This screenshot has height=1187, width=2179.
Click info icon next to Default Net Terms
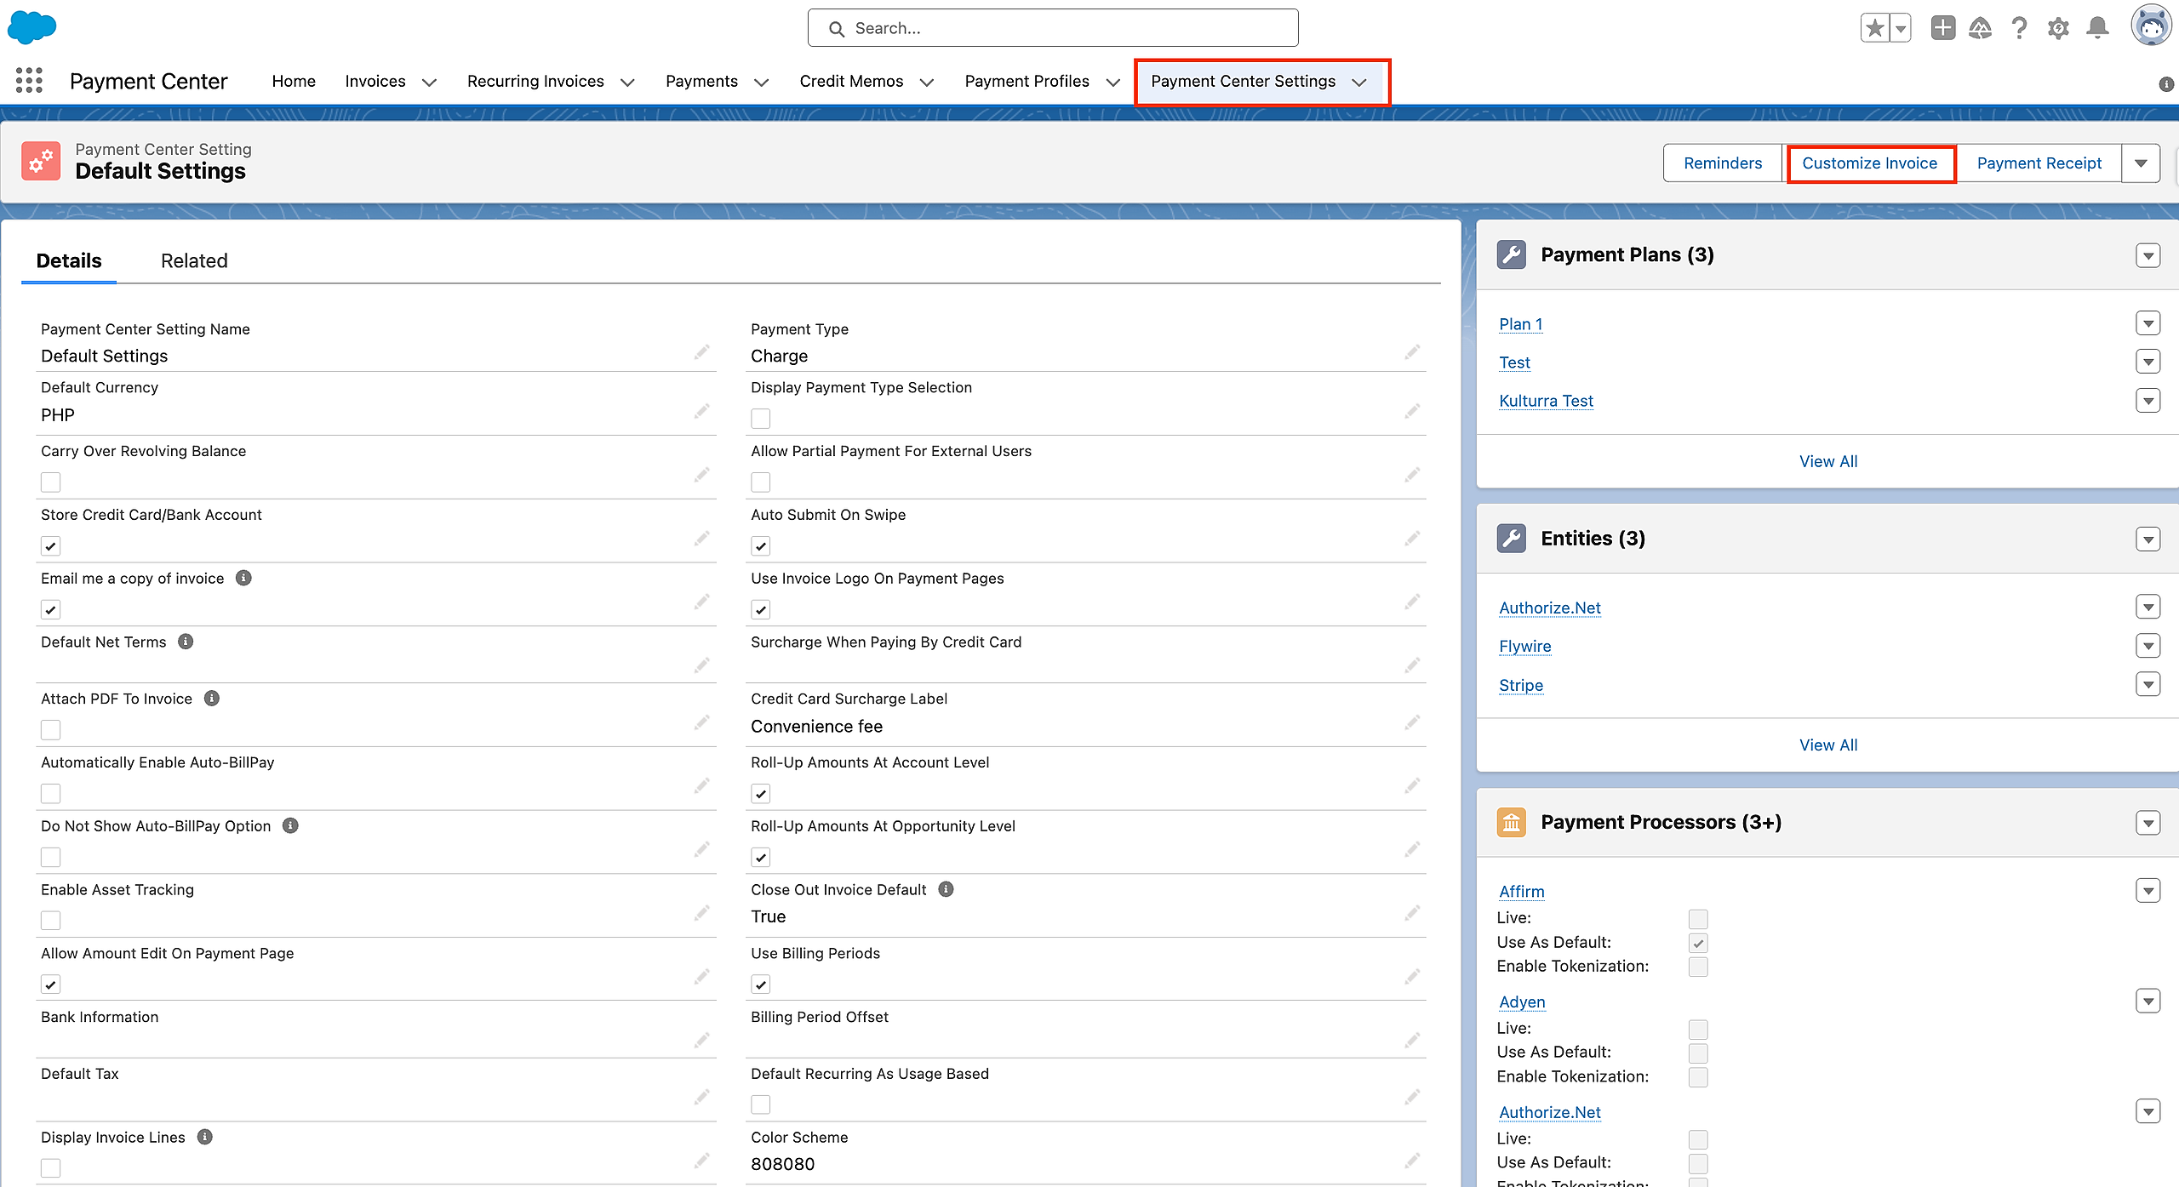pyautogui.click(x=186, y=642)
